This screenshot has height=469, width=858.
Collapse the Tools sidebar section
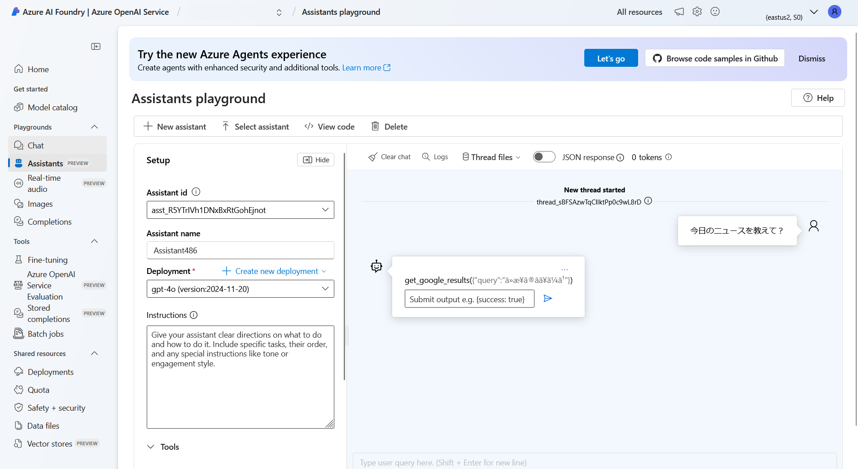[x=94, y=241]
